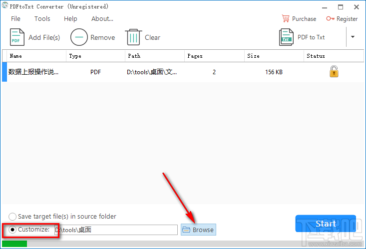This screenshot has width=366, height=249.
Task: Select Save target file(s) in source folder
Action: 12,217
